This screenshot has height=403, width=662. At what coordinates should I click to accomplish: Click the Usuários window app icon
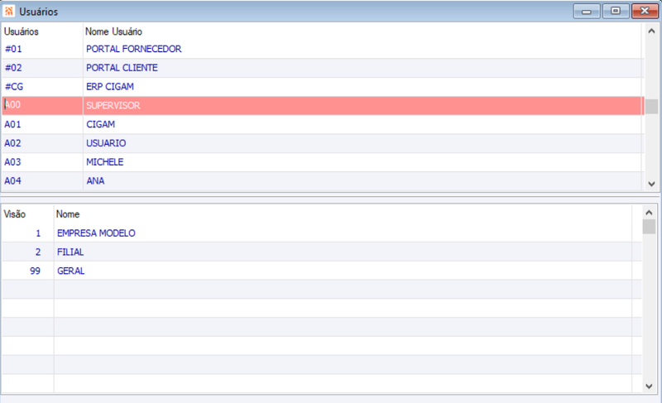pyautogui.click(x=9, y=12)
